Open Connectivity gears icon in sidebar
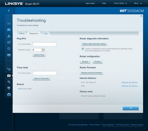The height and width of the screenshot is (131, 148). click(9, 69)
